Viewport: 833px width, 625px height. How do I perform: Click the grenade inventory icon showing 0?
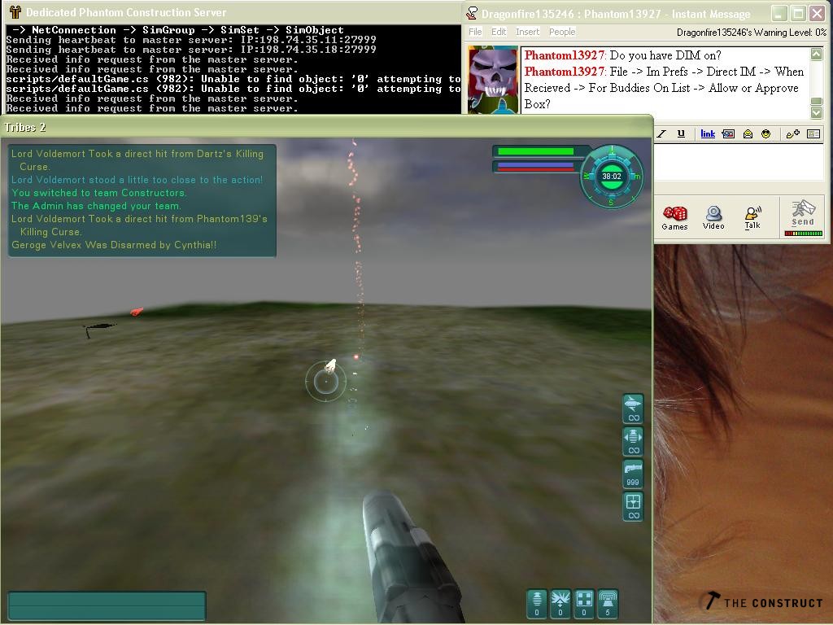point(537,604)
